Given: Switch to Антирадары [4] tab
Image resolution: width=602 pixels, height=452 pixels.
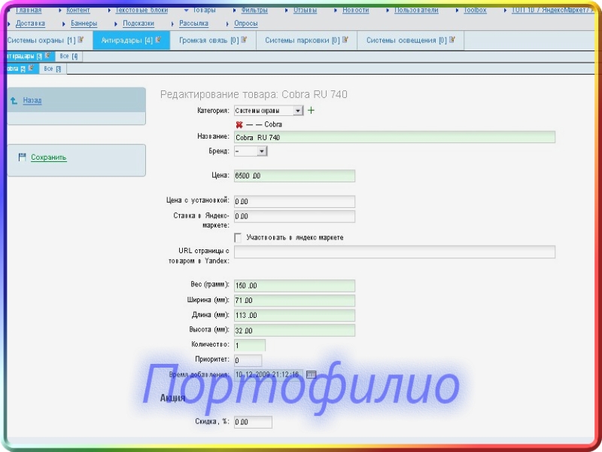Looking at the screenshot, I should pyautogui.click(x=131, y=41).
